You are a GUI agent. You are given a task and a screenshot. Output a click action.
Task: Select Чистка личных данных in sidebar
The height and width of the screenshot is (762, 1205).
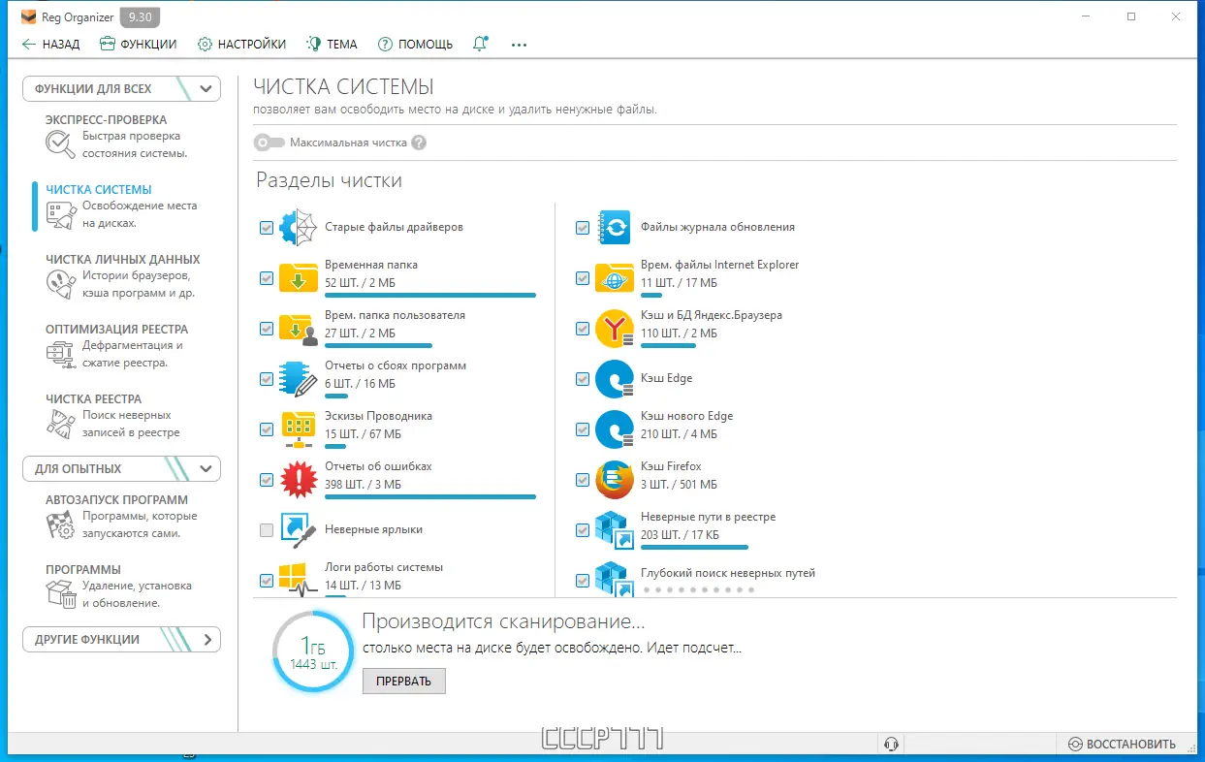click(x=122, y=276)
